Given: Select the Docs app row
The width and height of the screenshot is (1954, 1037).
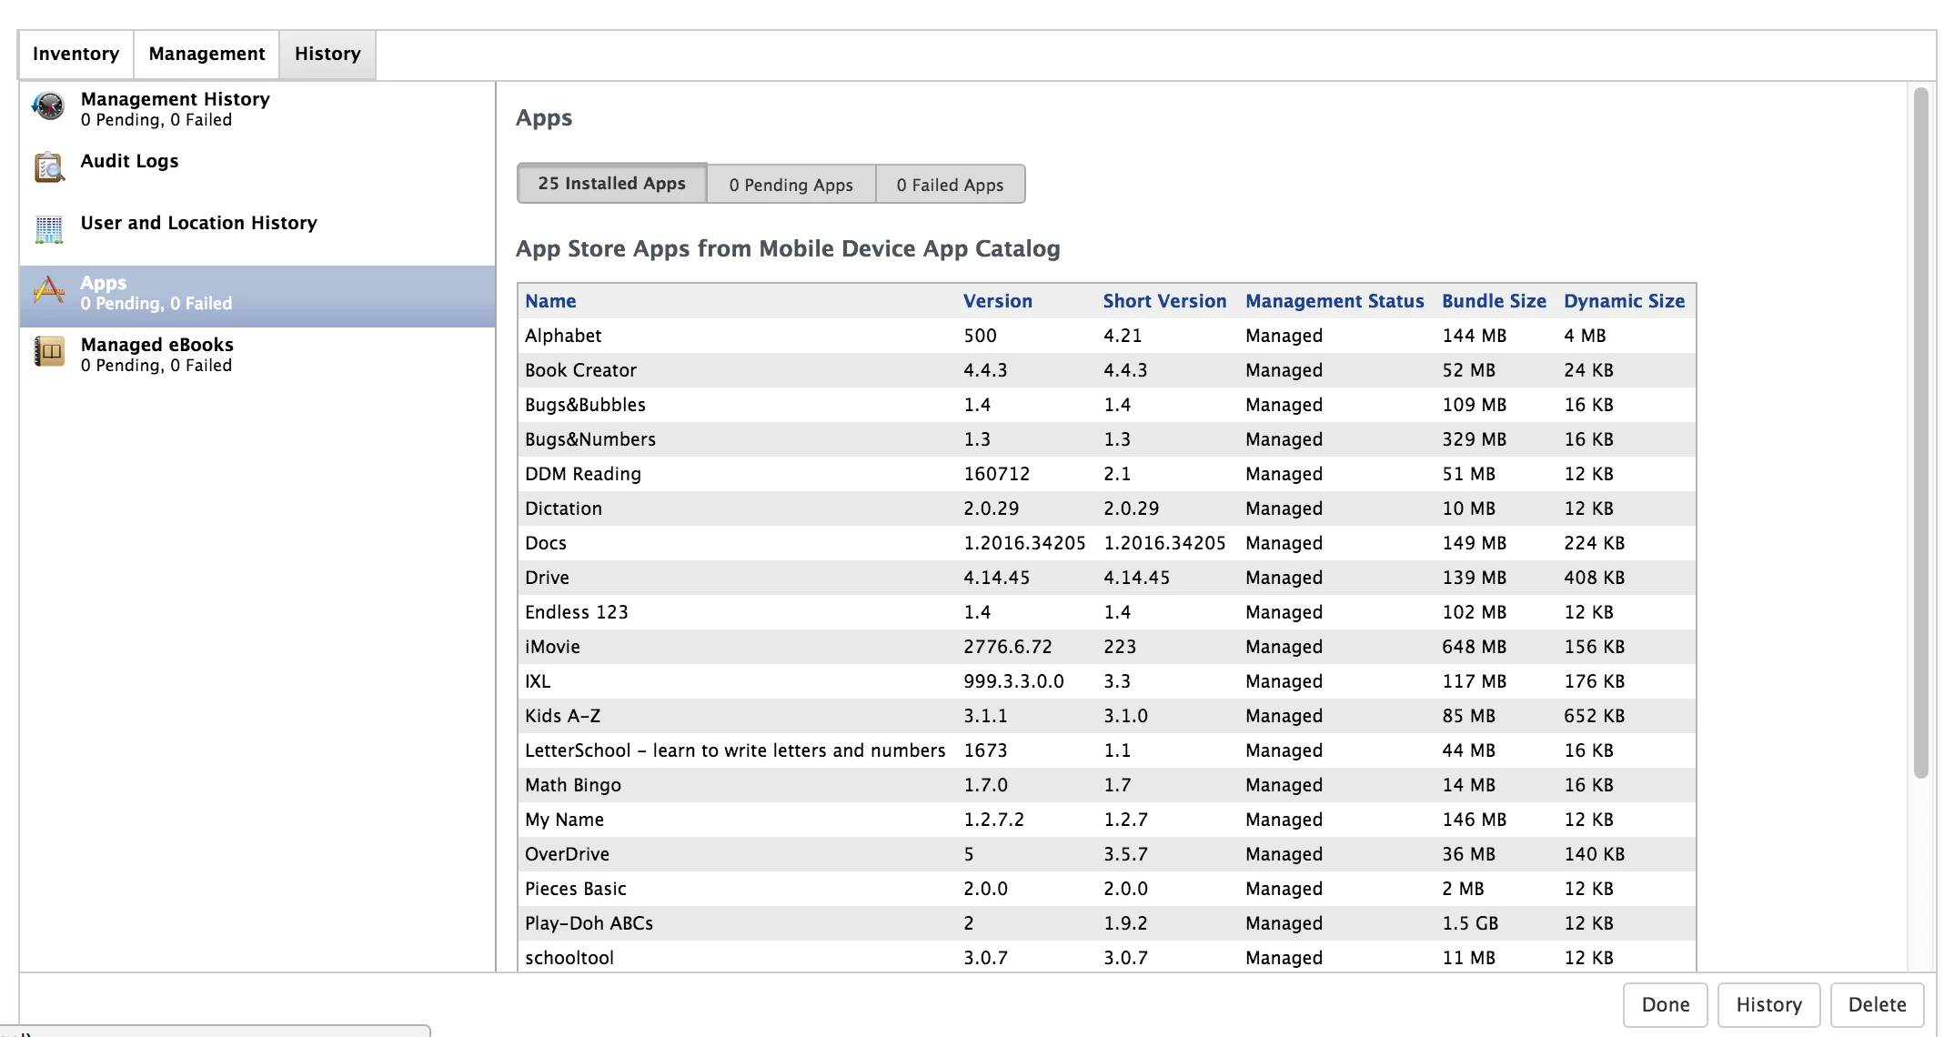Looking at the screenshot, I should coord(1106,543).
